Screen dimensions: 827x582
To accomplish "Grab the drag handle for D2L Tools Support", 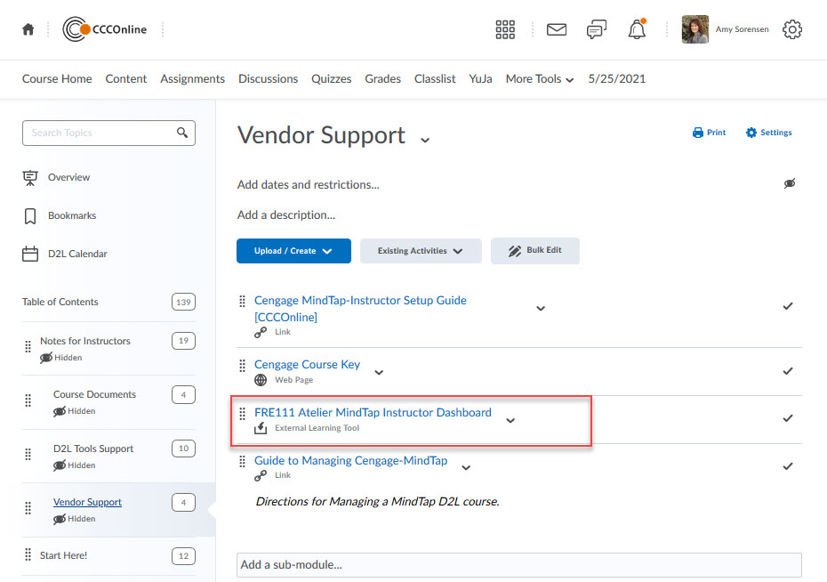I will click(28, 455).
